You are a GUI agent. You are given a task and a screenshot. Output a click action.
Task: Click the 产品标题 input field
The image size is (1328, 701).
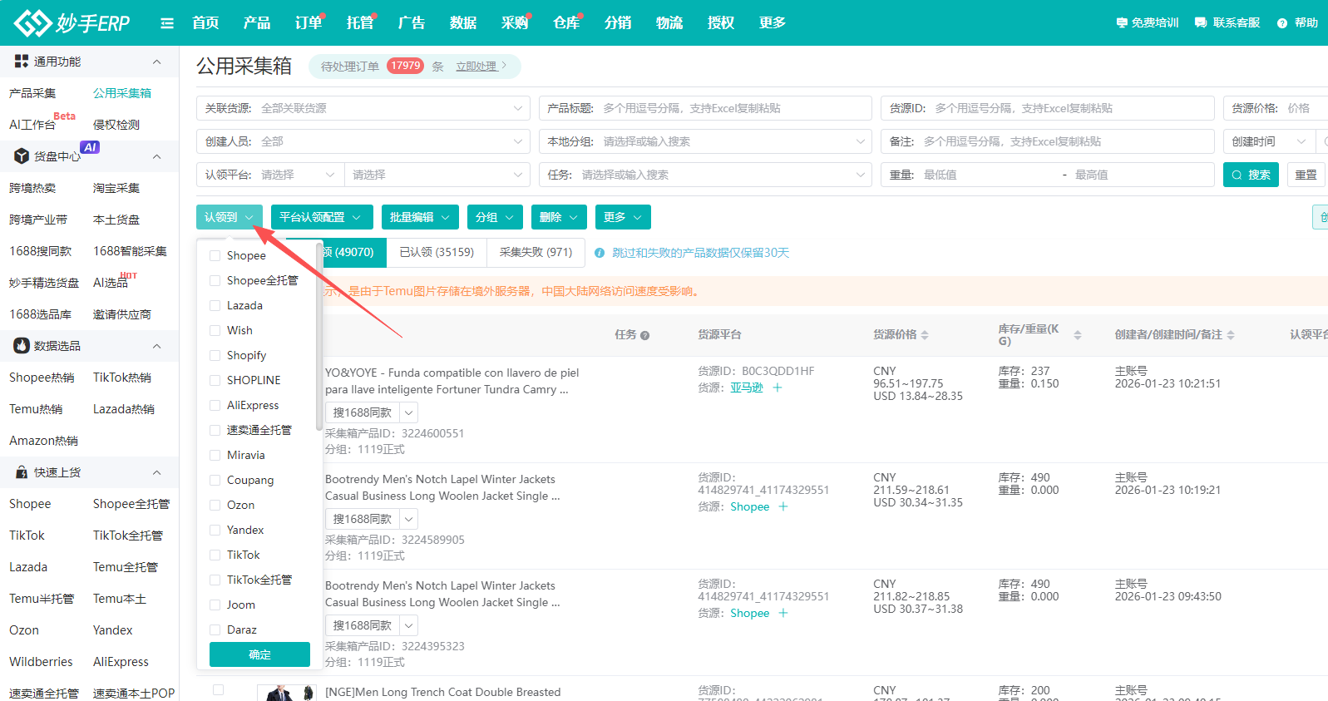(732, 108)
